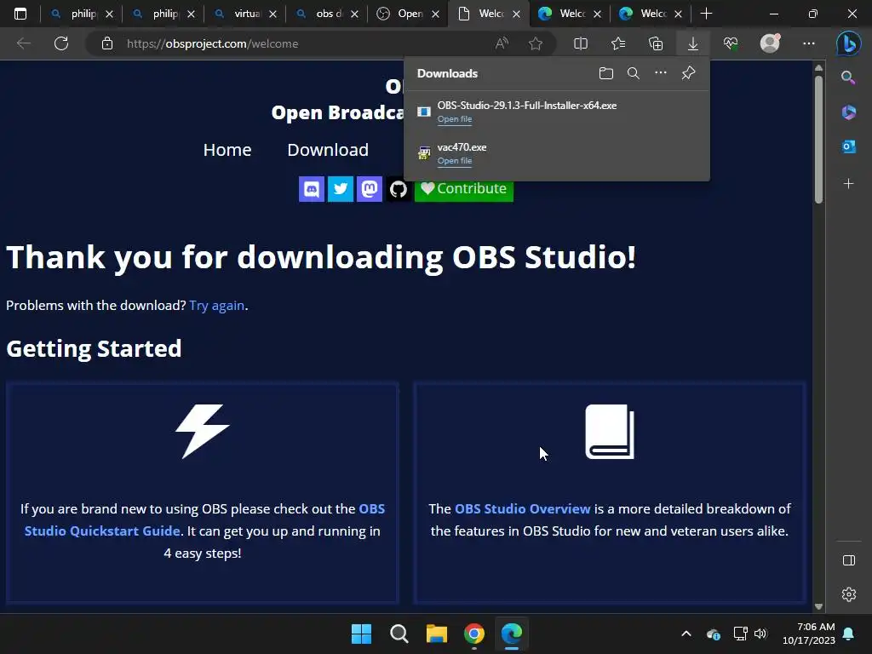Open the sidebar Search icon
Screen dimensions: 872x654
848,77
